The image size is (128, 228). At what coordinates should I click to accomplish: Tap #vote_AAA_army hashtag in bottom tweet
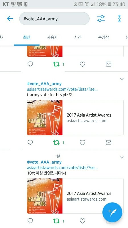click(44, 162)
